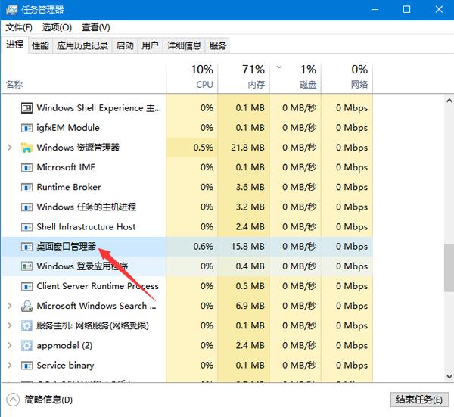Click the 简略信息 collapse arrow icon
Image resolution: width=454 pixels, height=417 pixels.
point(13,400)
